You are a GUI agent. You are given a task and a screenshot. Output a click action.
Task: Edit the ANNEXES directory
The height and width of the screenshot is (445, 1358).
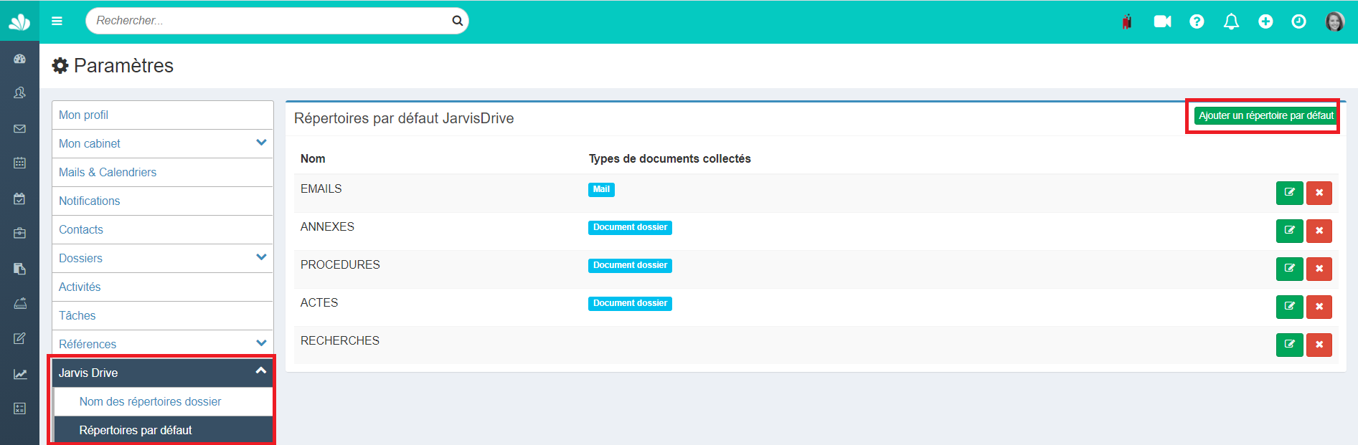click(1289, 231)
